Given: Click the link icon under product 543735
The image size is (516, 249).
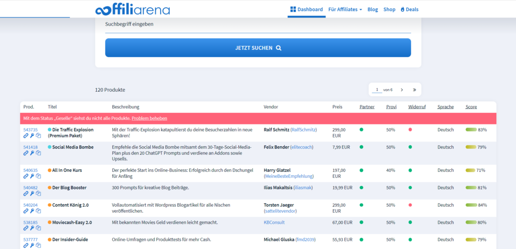Looking at the screenshot, I should coord(26,136).
